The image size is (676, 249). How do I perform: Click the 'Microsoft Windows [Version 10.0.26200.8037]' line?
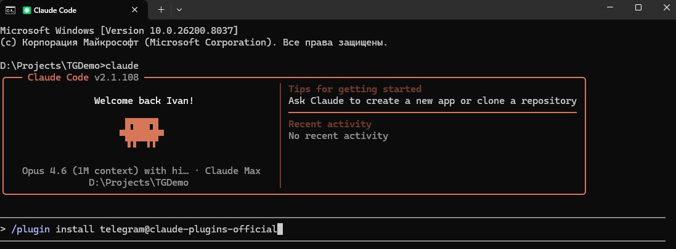(119, 31)
